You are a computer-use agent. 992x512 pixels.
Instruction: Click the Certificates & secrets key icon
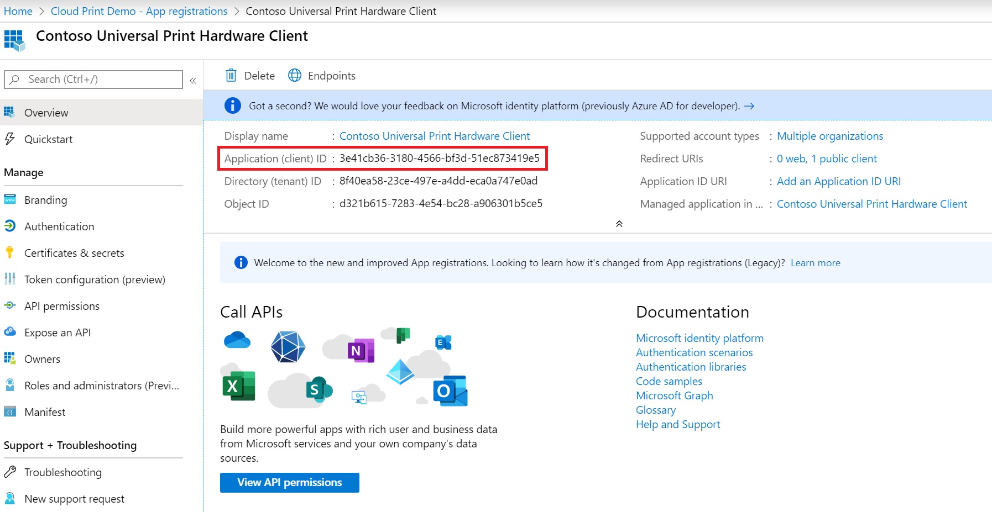9,252
